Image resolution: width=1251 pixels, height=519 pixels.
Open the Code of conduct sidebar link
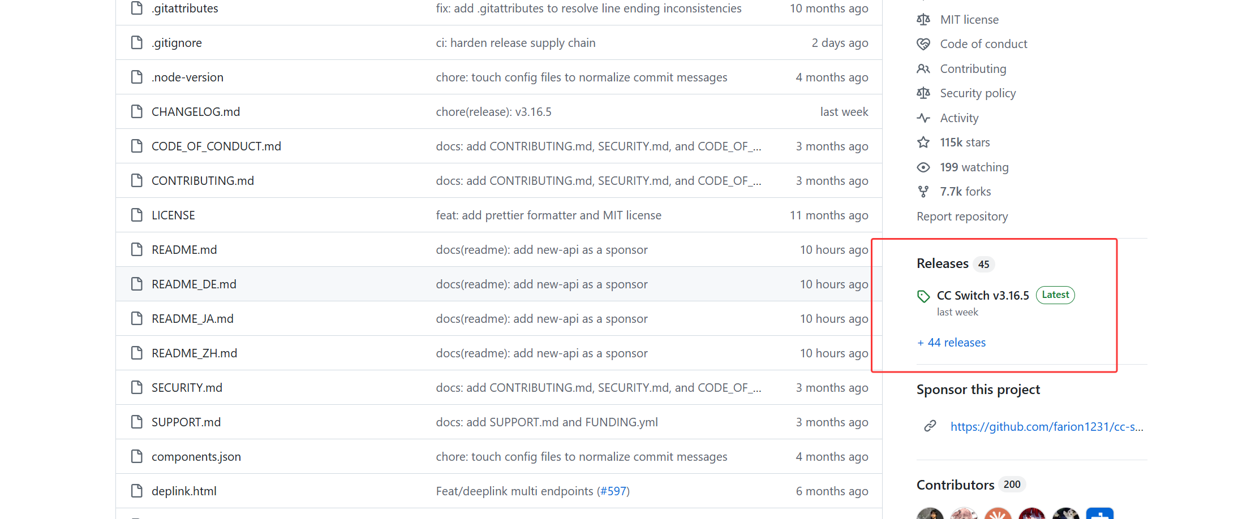pyautogui.click(x=983, y=44)
